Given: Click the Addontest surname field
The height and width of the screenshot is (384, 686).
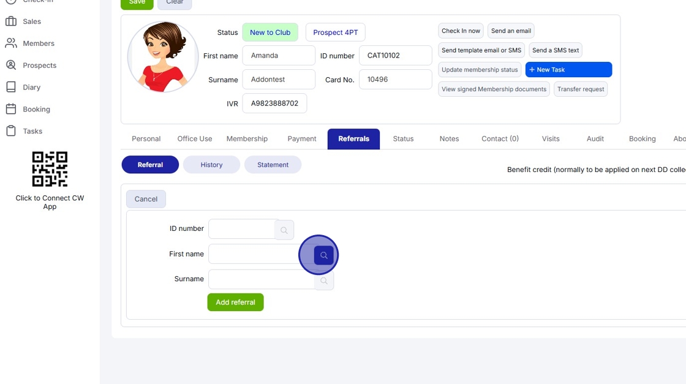Looking at the screenshot, I should [279, 80].
